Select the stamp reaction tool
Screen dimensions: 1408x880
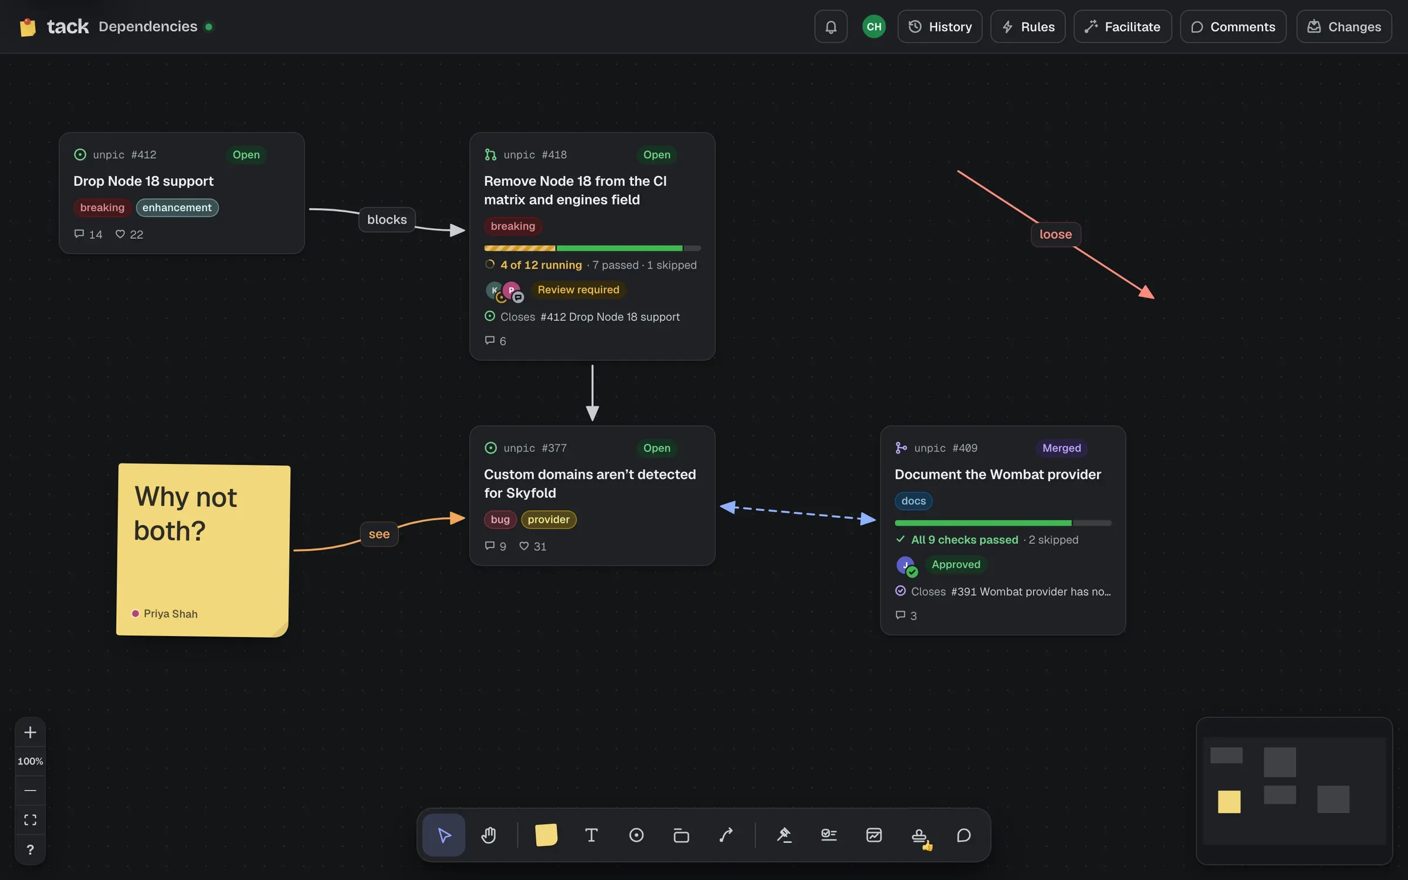click(x=919, y=834)
